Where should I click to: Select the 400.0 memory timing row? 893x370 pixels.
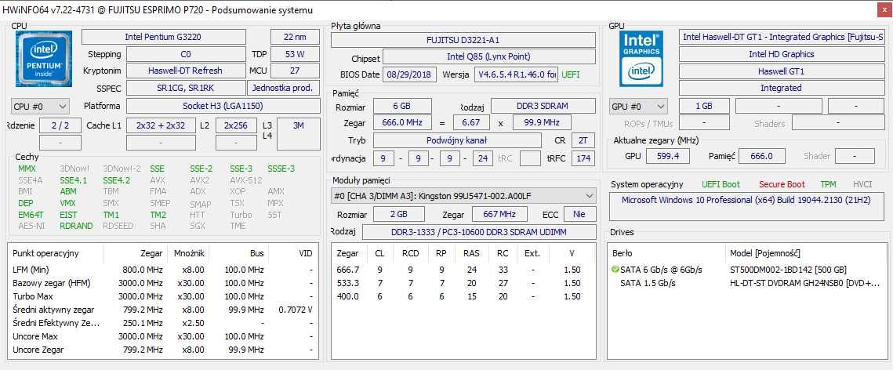click(463, 296)
